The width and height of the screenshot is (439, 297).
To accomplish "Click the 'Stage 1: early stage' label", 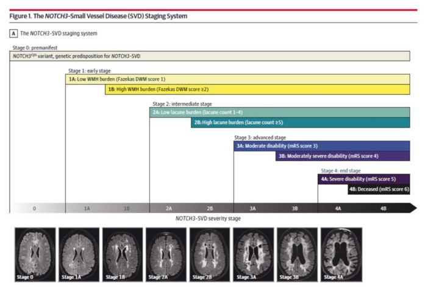I will 90,71.
